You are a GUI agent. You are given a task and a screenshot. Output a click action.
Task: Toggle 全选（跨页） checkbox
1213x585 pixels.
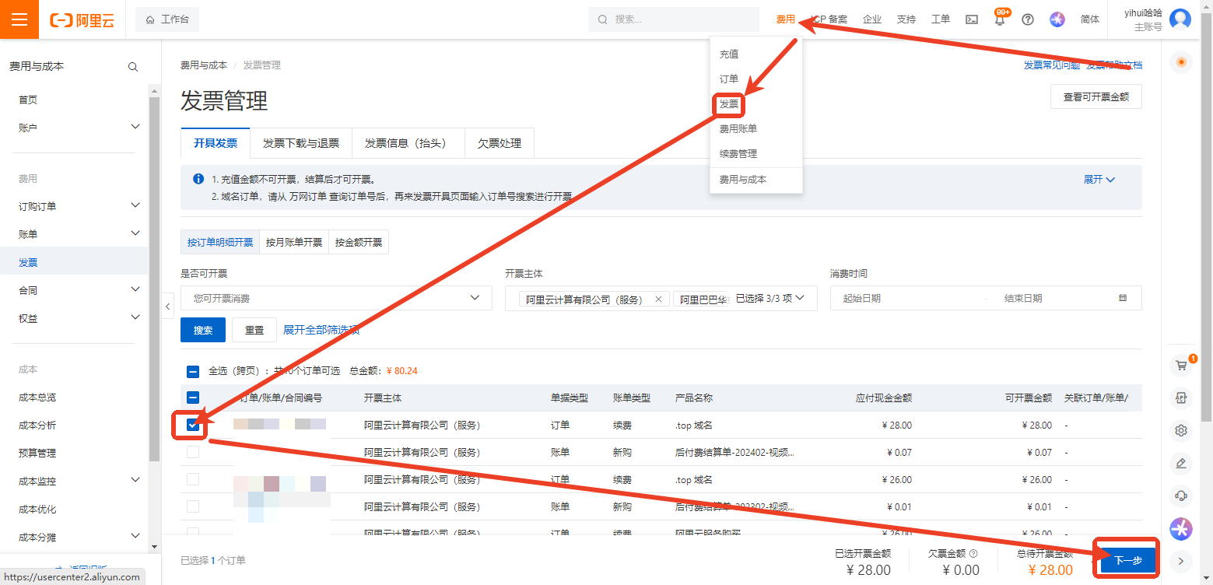[193, 371]
